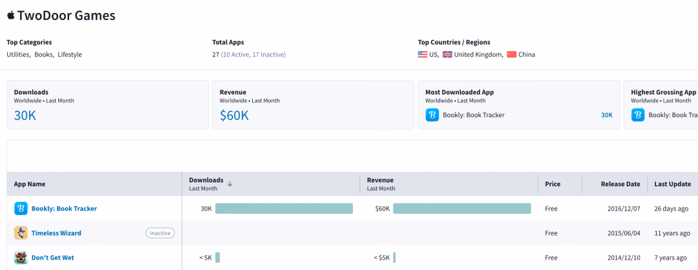The height and width of the screenshot is (270, 698).
Task: Sort table by Revenue column header
Action: pyautogui.click(x=380, y=180)
